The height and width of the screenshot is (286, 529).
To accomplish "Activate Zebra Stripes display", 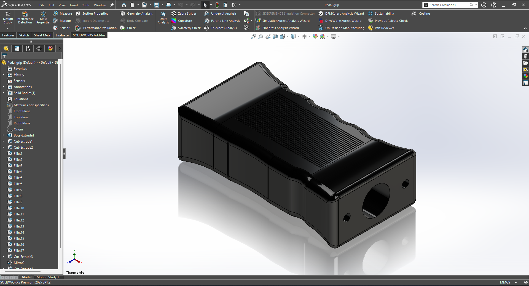I will coord(184,14).
